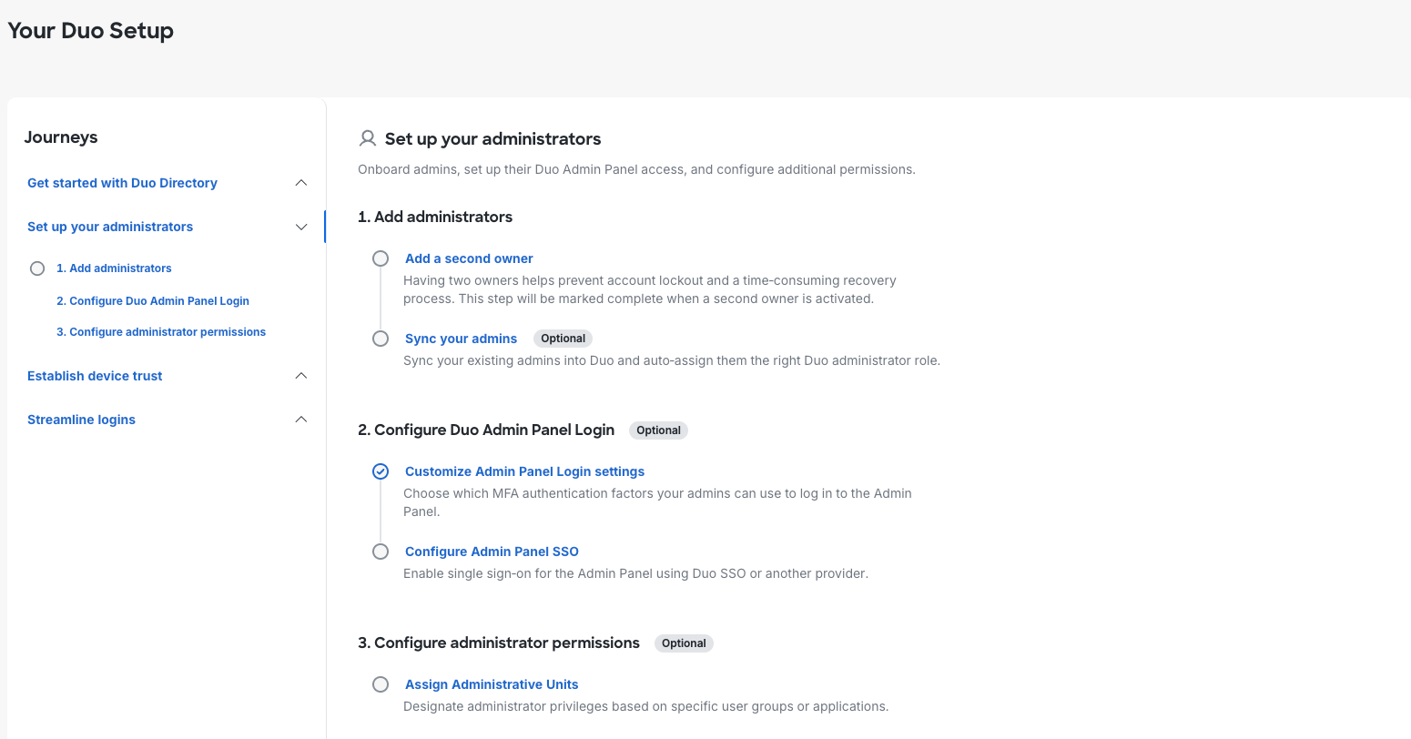1411x739 pixels.
Task: Expand the Establish device trust chevron
Action: 301,376
